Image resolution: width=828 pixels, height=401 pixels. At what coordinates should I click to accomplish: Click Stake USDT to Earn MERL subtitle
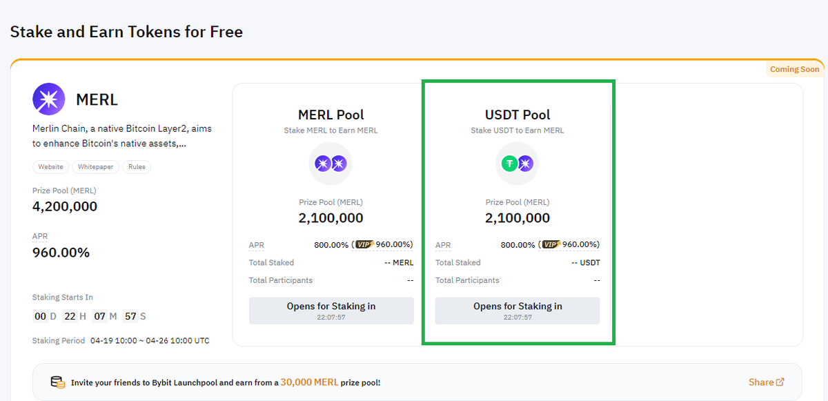[x=517, y=130]
